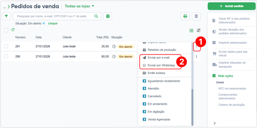
Task: Open the calendar date picker icon
Action: tap(108, 16)
